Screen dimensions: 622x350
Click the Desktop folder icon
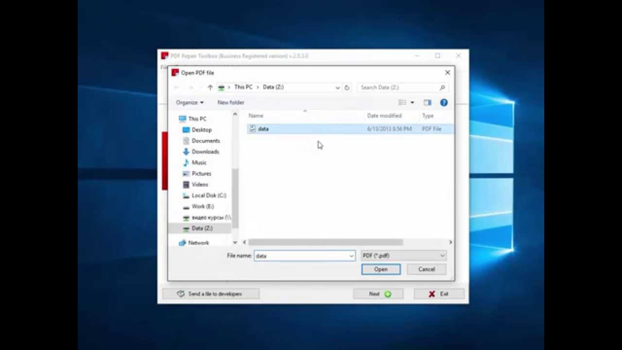[186, 130]
